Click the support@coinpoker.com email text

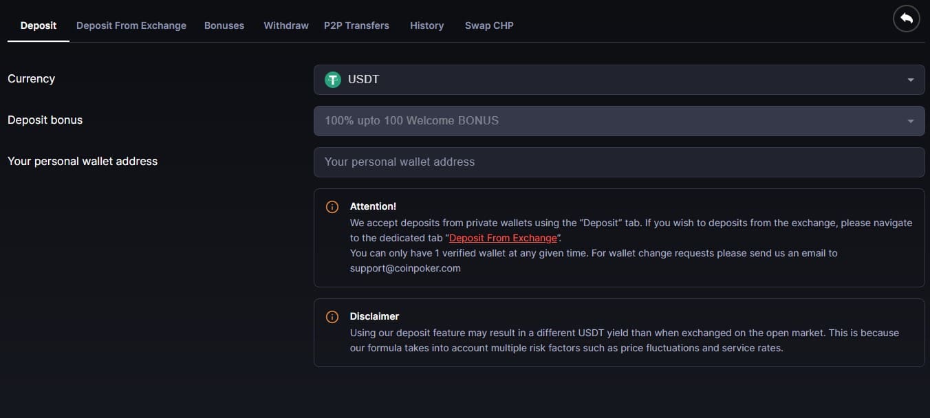405,268
